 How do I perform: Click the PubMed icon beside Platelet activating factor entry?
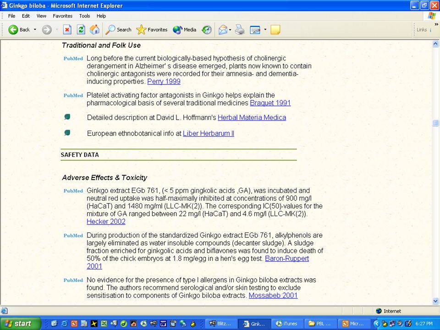(x=73, y=95)
